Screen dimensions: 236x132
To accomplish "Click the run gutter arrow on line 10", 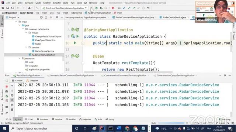I will (75, 43).
